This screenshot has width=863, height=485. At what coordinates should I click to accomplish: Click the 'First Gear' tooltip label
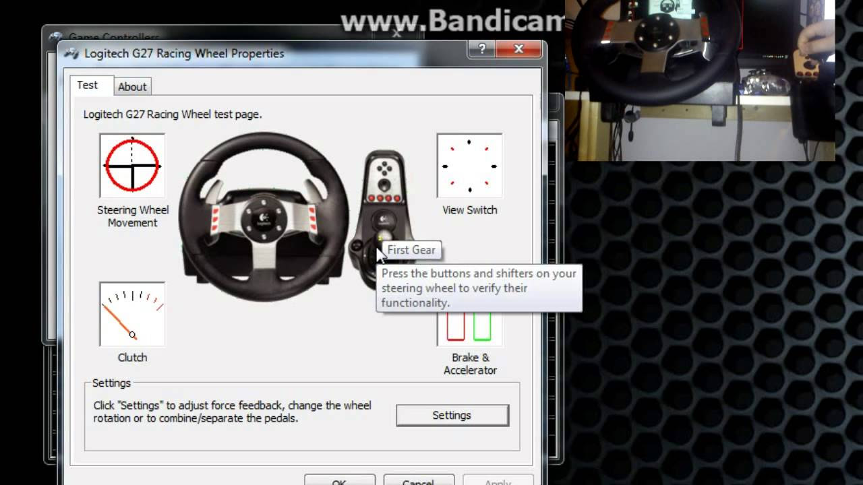pos(411,250)
